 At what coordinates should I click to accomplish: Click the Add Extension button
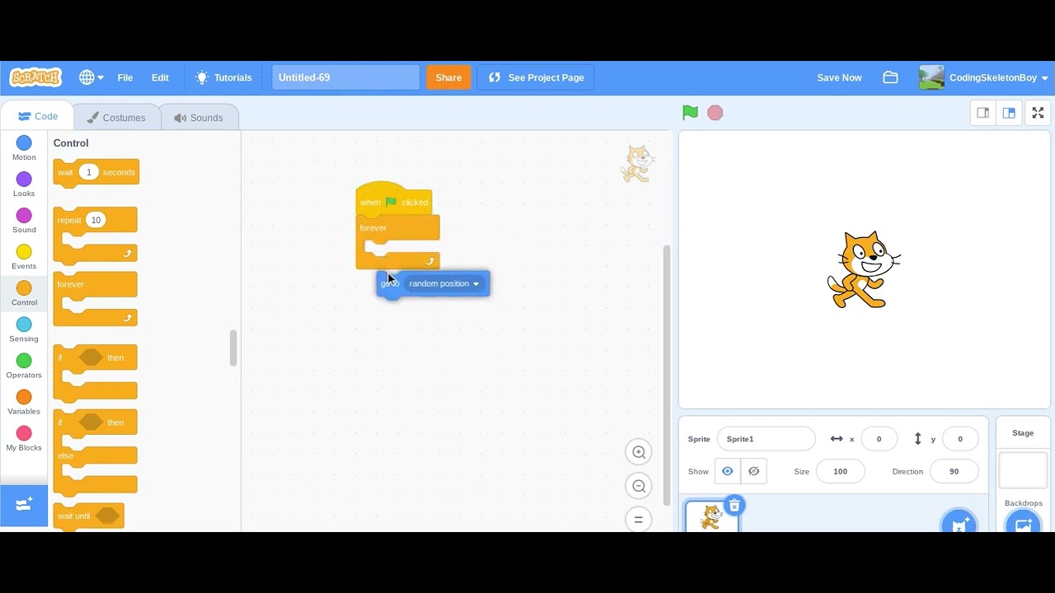24,504
